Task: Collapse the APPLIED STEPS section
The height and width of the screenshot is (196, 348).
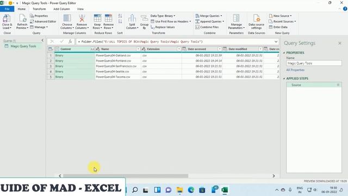Action: (x=284, y=78)
